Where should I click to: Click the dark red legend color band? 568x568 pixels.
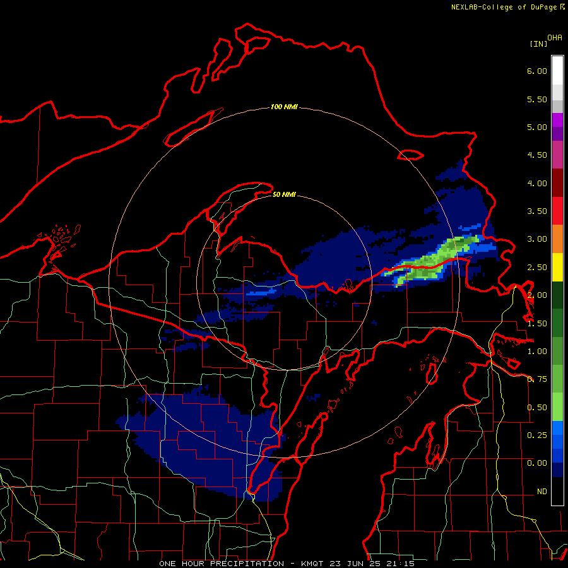[557, 182]
